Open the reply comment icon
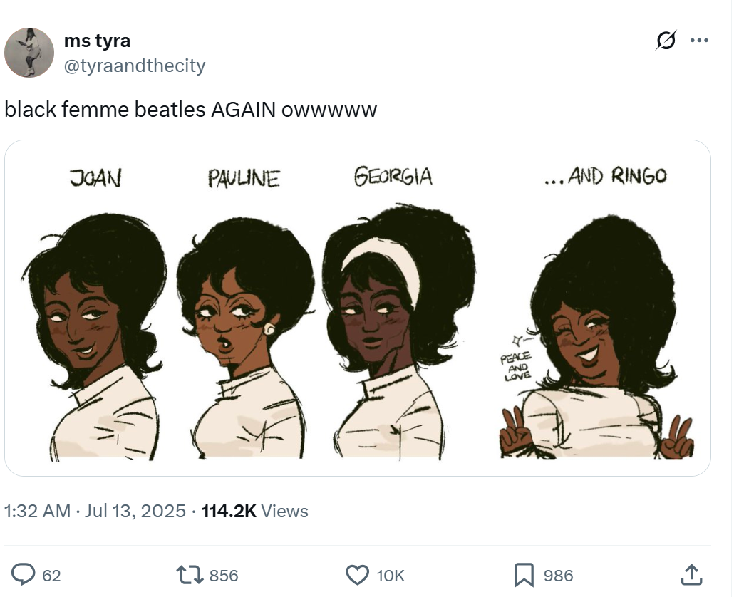The image size is (734, 597). (23, 574)
